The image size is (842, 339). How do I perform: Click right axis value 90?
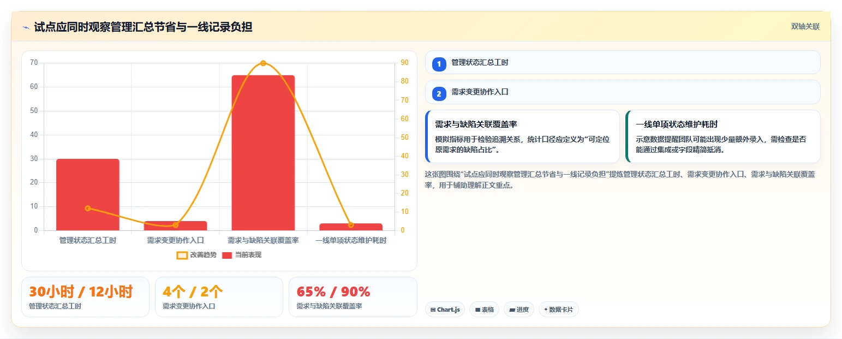click(404, 63)
